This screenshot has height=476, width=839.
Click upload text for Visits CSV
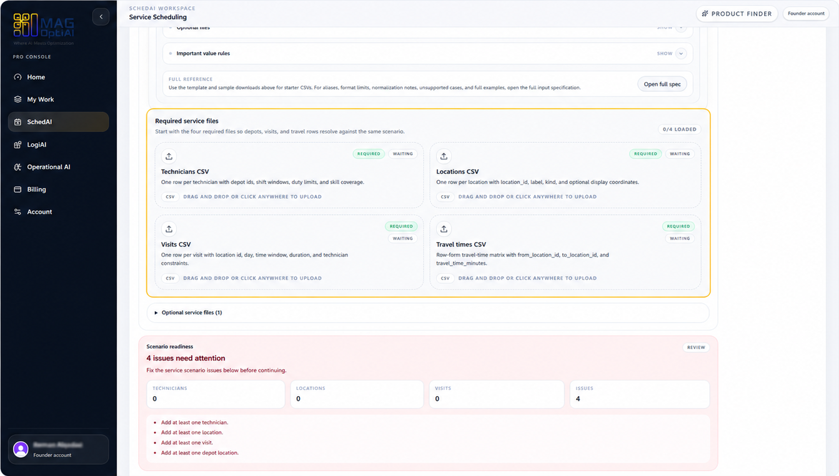coord(252,278)
